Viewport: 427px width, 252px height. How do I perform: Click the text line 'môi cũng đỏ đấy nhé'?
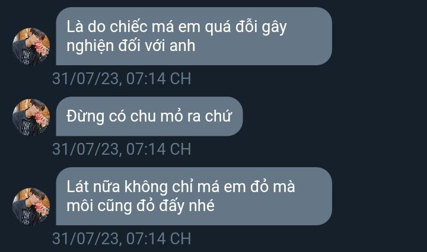141,206
